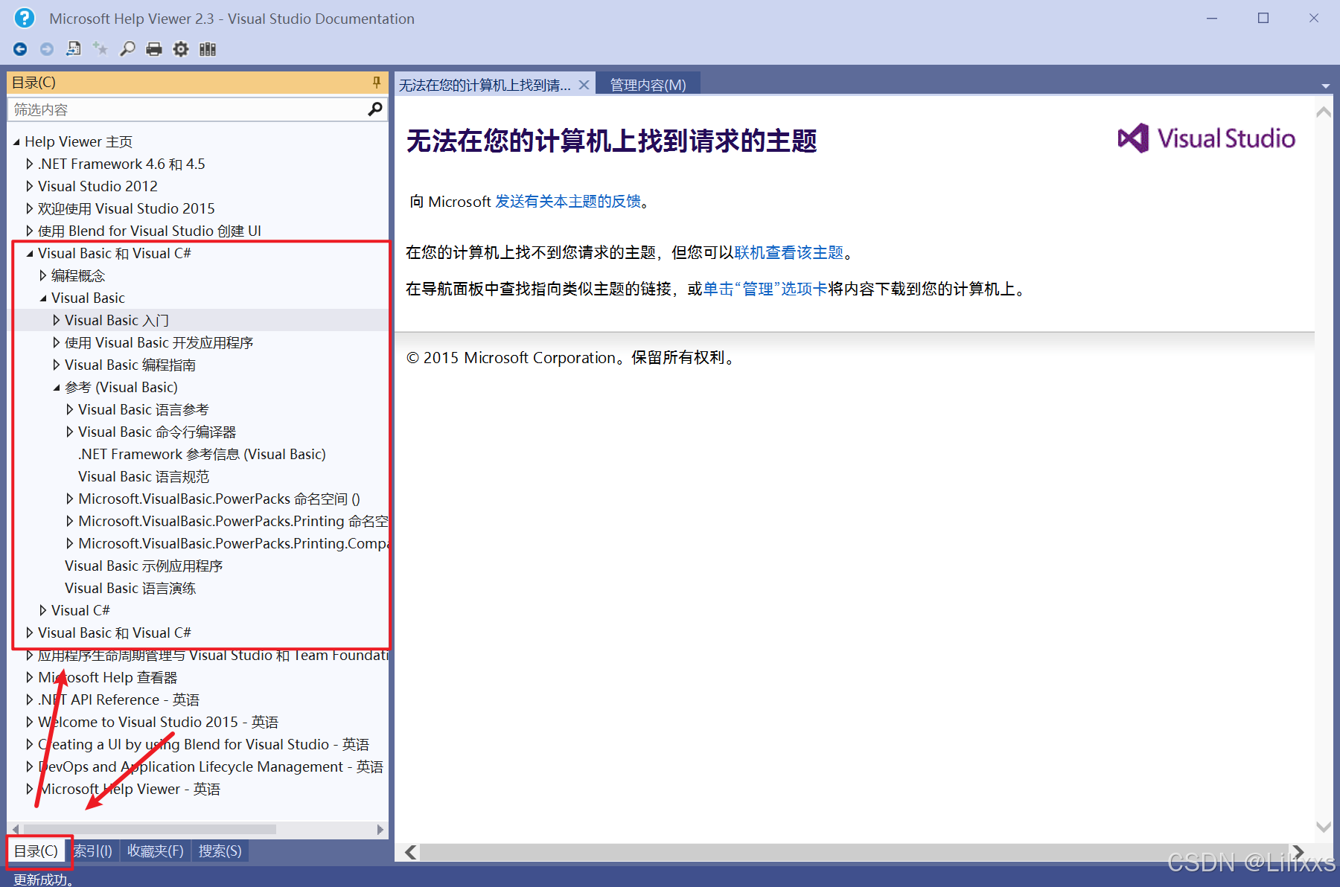The height and width of the screenshot is (887, 1340).
Task: Switch to 搜索(S) bottom tab
Action: [x=220, y=851]
